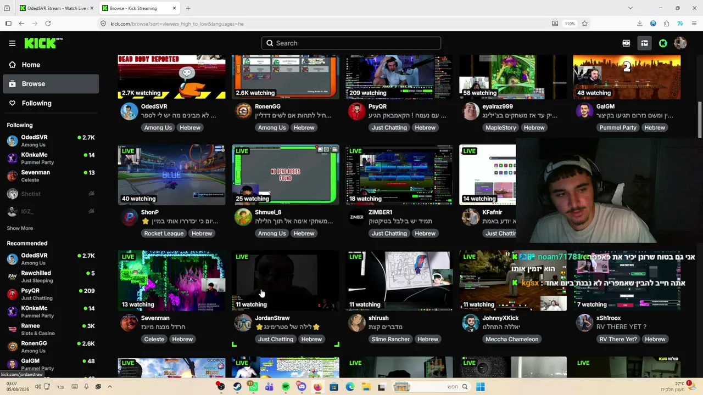Viewport: 703px width, 395px height.
Task: Open ShonP channel avatar
Action: point(129,217)
